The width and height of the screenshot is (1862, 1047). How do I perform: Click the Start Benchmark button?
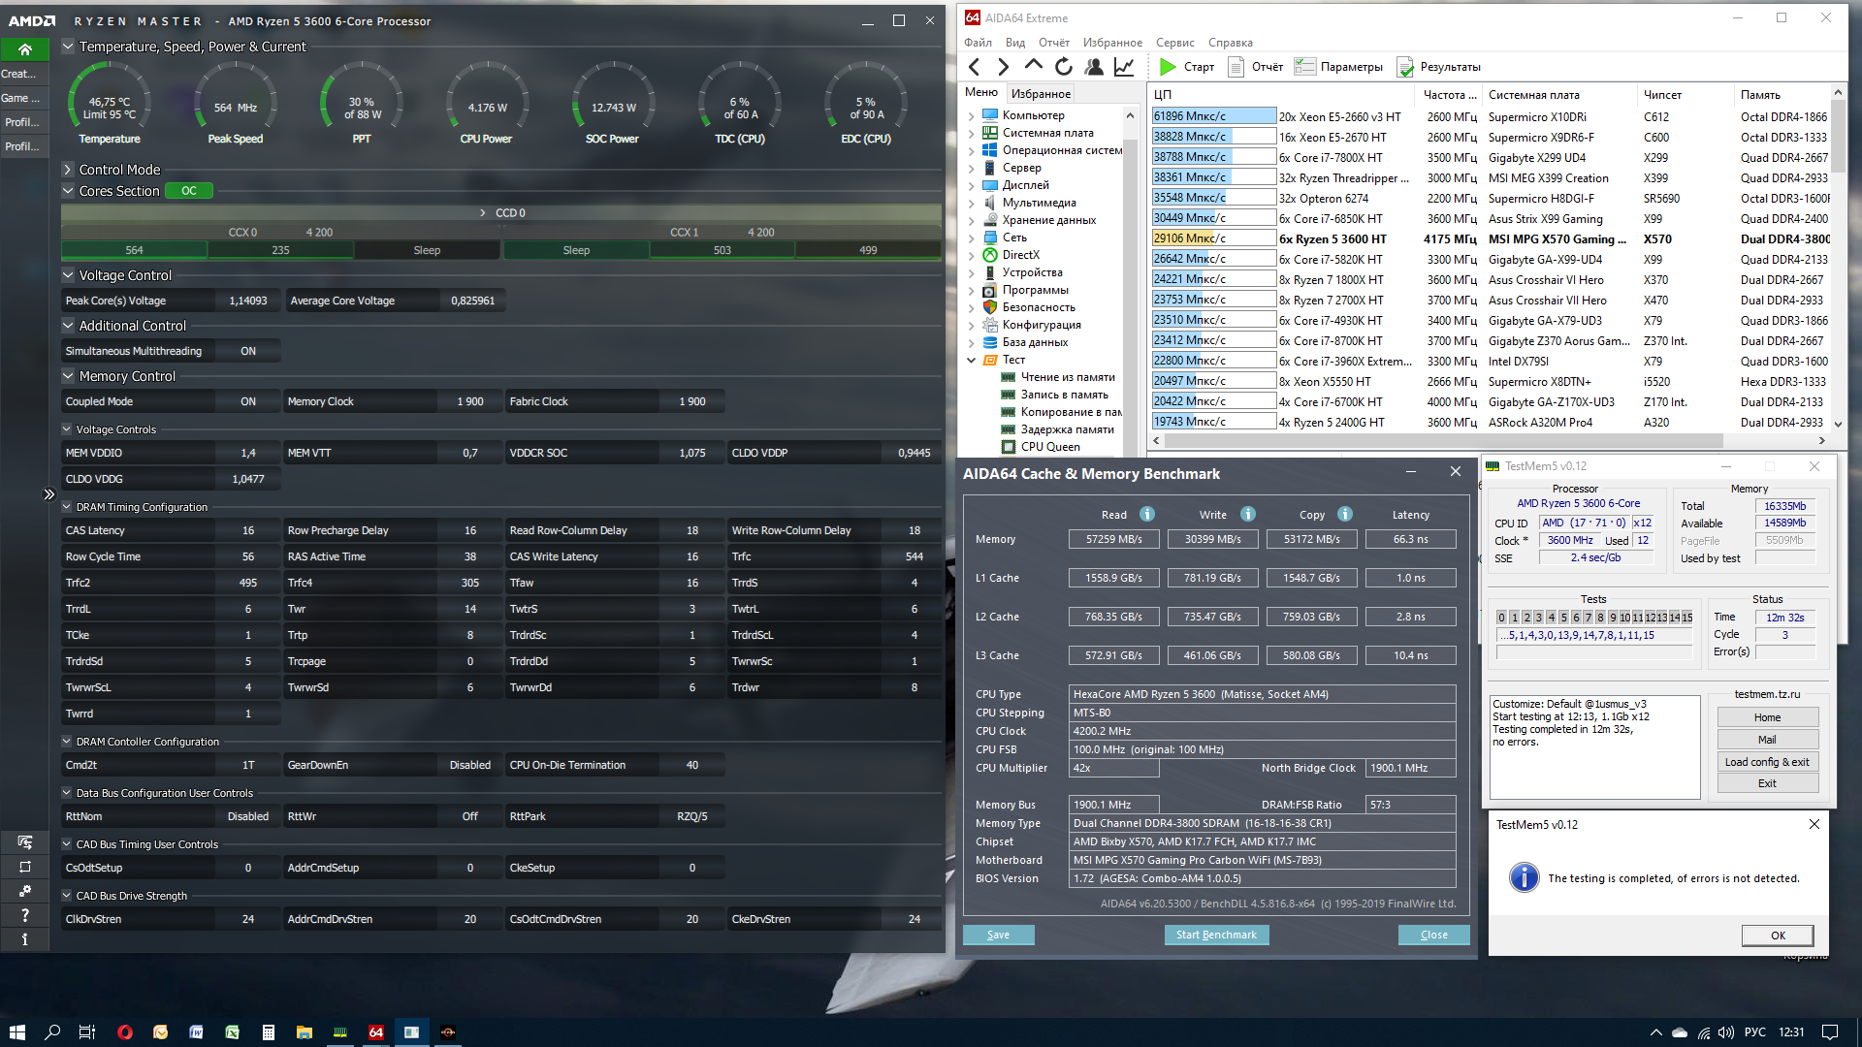click(x=1216, y=935)
